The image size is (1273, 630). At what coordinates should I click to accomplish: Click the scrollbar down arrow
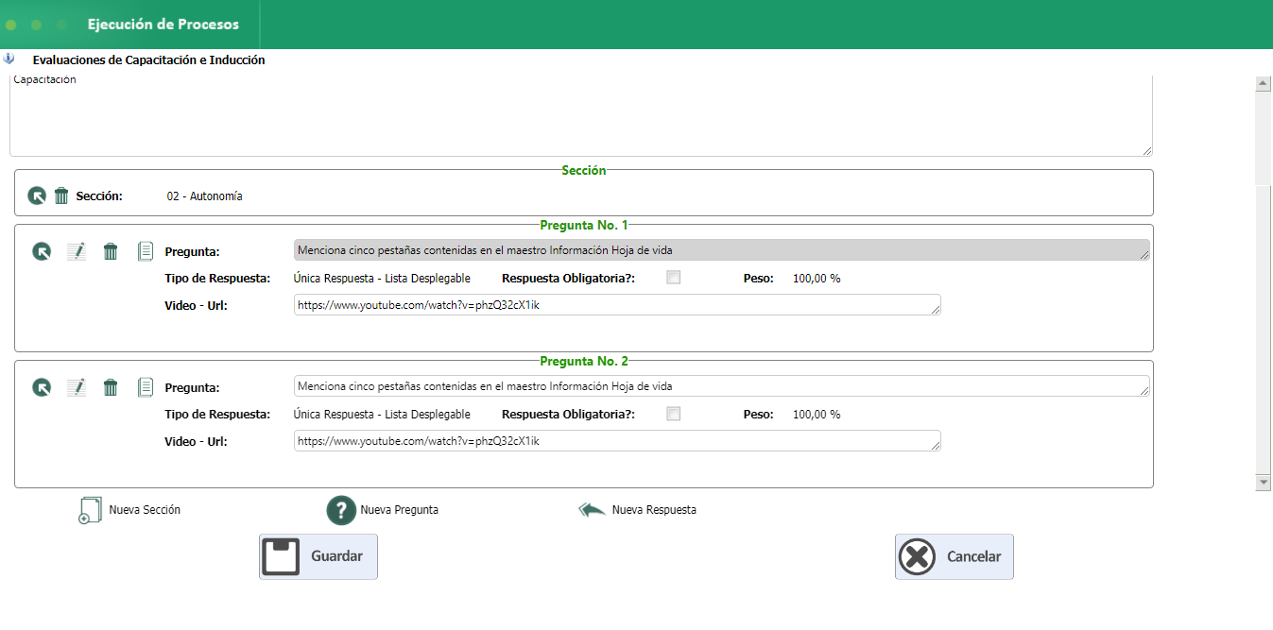tap(1263, 482)
